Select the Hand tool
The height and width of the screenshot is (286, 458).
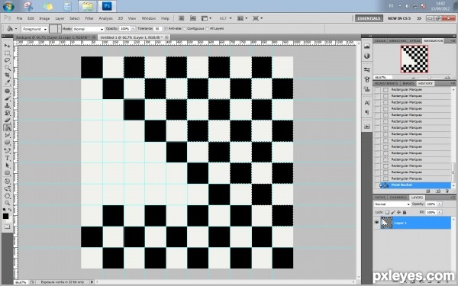pos(7,196)
